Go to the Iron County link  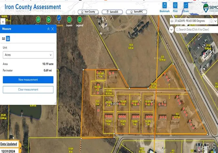88,12
